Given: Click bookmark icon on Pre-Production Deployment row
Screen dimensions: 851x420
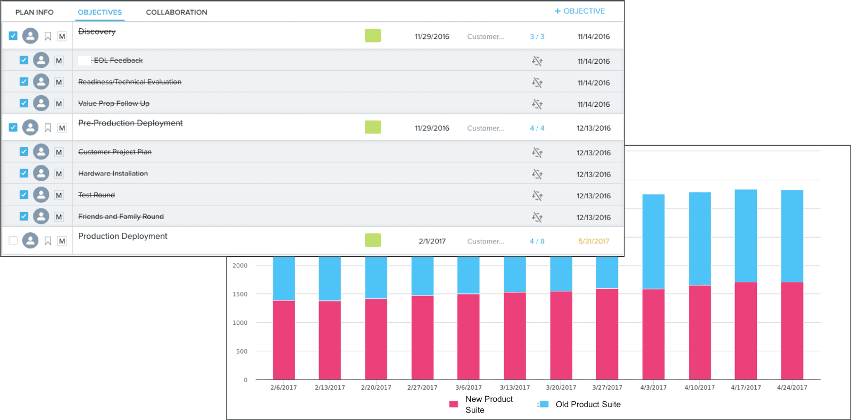Looking at the screenshot, I should point(48,128).
